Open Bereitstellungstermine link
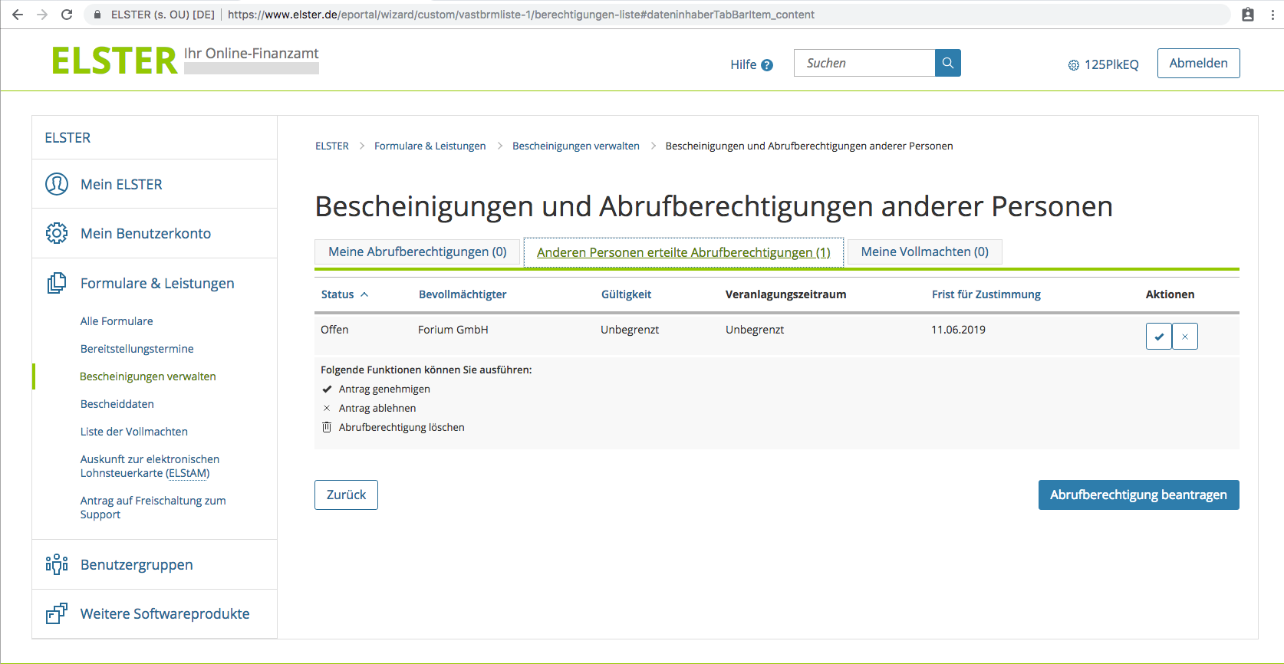The width and height of the screenshot is (1284, 664). pos(137,349)
